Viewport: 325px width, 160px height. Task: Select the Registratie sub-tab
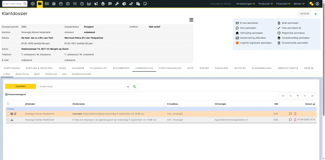(x=22, y=74)
